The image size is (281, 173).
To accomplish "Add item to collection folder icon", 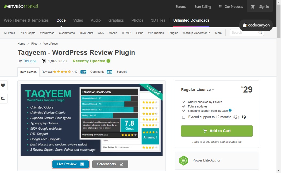I will click(x=3, y=99).
